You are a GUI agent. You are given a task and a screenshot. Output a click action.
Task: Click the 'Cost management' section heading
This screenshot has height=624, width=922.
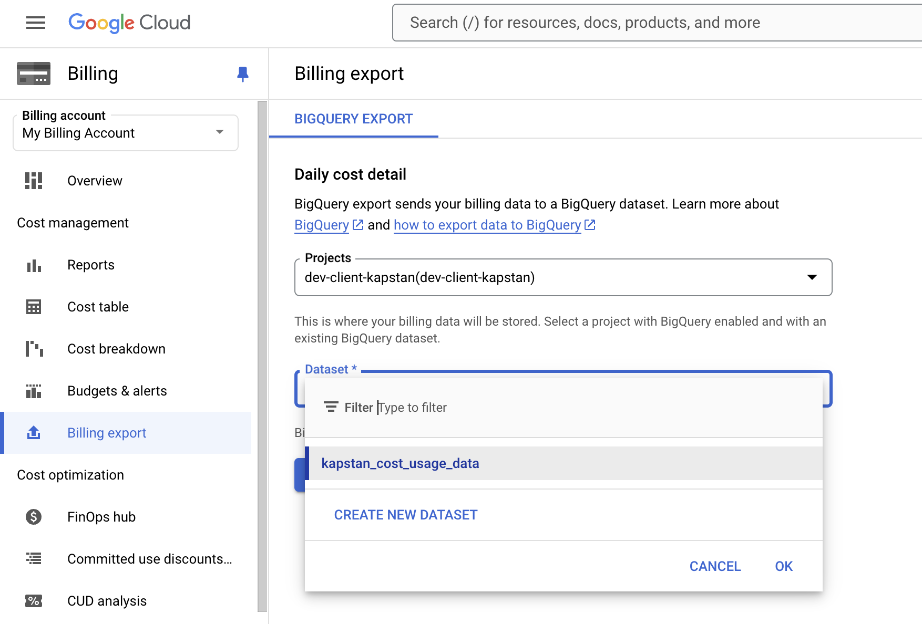click(73, 223)
